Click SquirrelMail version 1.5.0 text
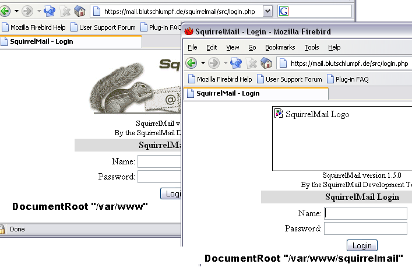 coord(361,175)
